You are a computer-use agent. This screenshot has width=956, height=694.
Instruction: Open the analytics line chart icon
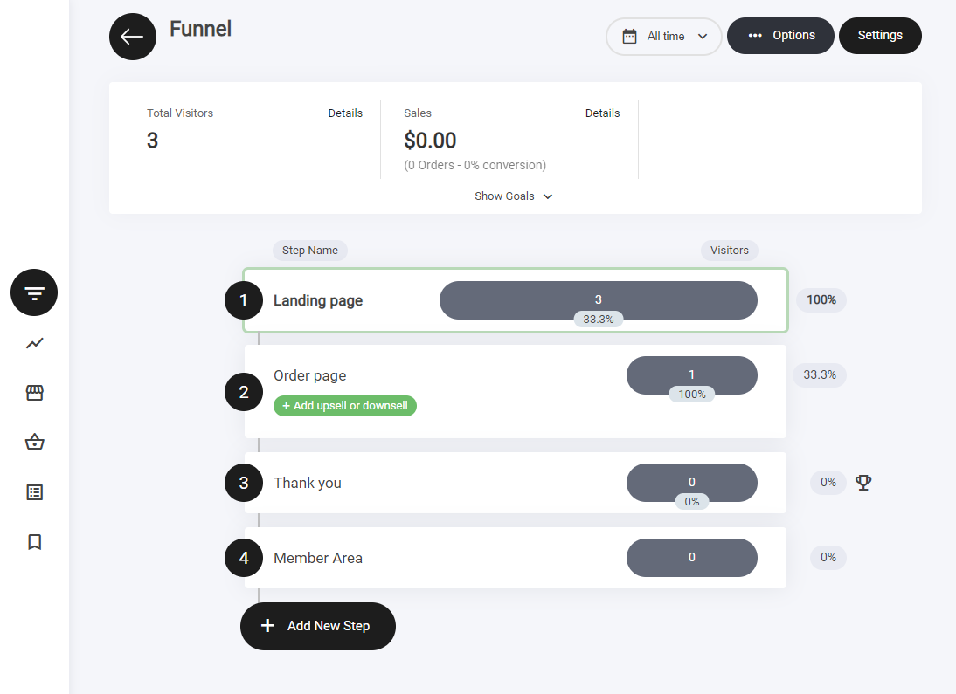point(34,343)
